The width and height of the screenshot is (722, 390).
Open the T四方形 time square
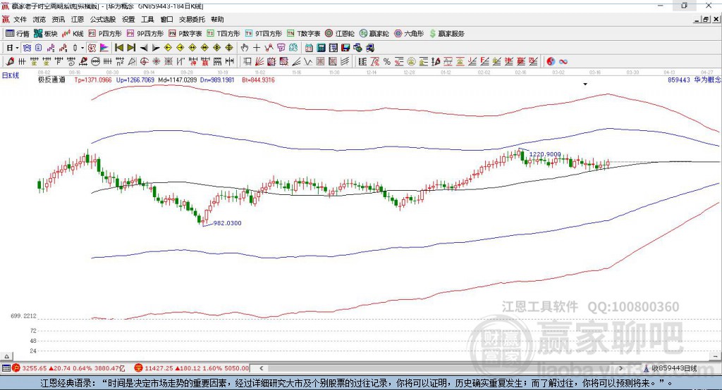(x=224, y=34)
